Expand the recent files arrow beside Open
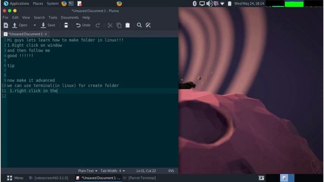This screenshot has width=324, height=182. [x=34, y=25]
